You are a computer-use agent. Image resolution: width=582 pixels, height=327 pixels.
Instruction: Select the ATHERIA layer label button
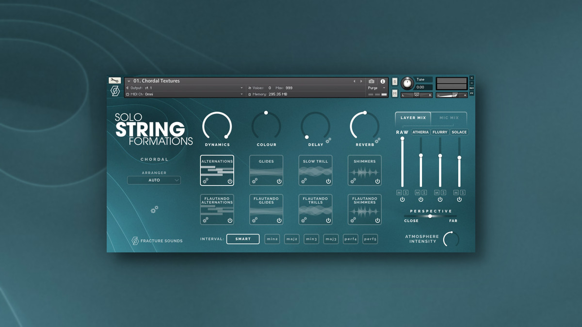(x=420, y=132)
